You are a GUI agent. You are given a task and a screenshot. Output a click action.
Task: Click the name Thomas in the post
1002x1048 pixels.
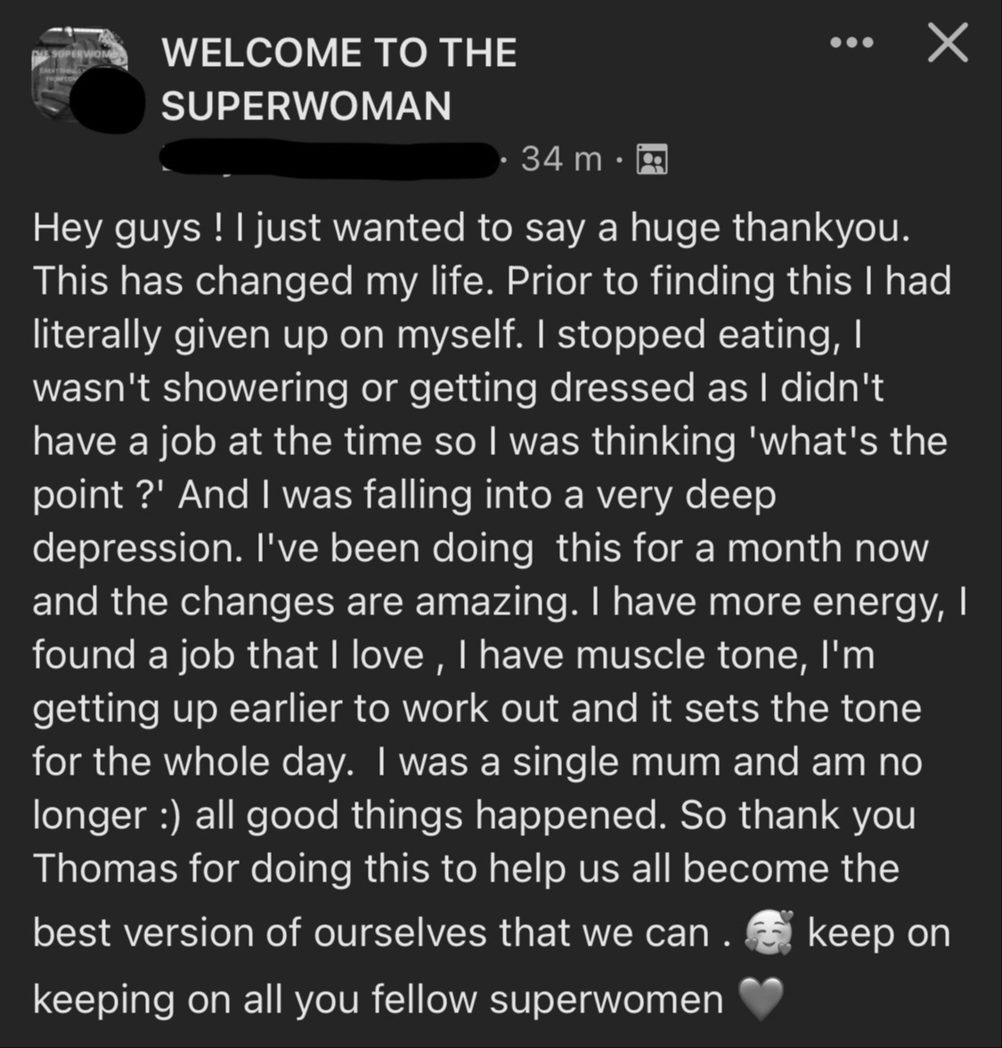click(x=105, y=869)
